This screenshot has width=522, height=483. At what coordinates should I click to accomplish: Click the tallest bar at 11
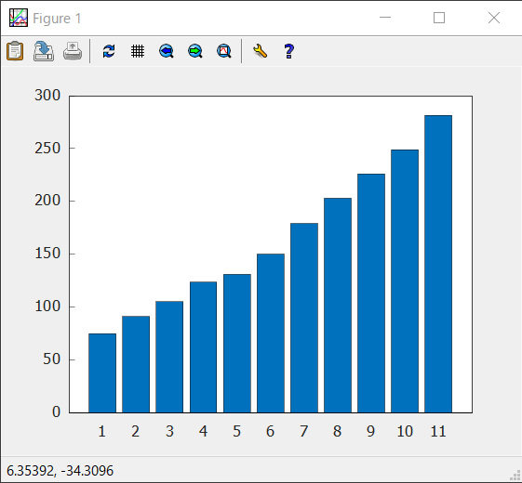[438, 264]
